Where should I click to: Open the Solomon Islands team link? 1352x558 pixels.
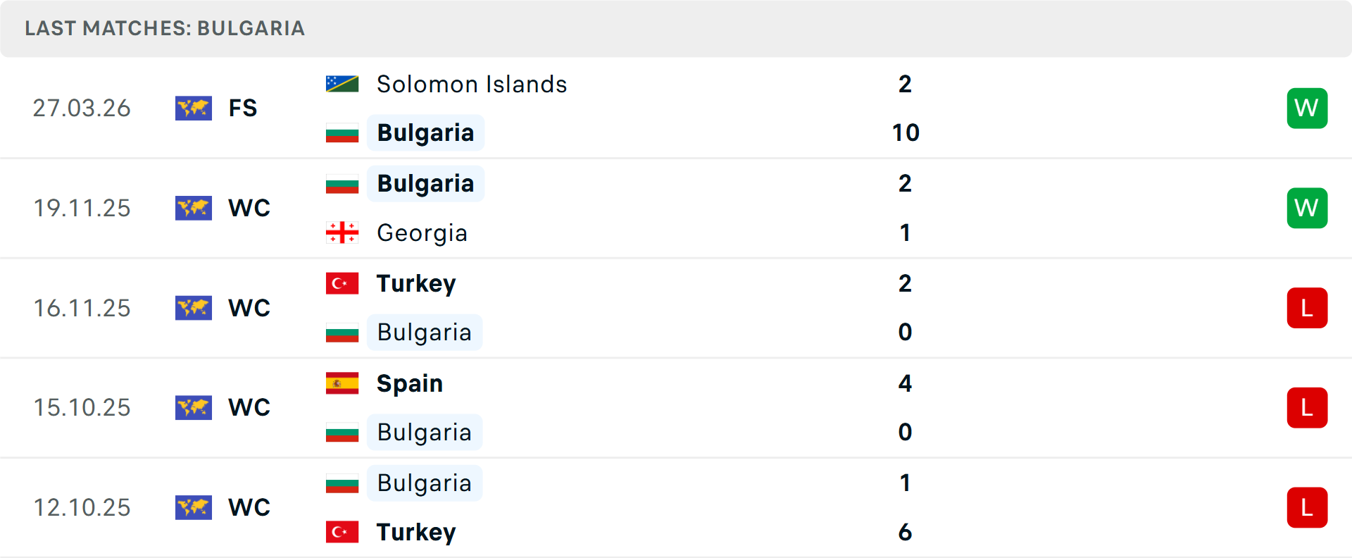pyautogui.click(x=471, y=84)
